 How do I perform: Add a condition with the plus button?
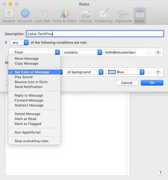tap(158, 52)
